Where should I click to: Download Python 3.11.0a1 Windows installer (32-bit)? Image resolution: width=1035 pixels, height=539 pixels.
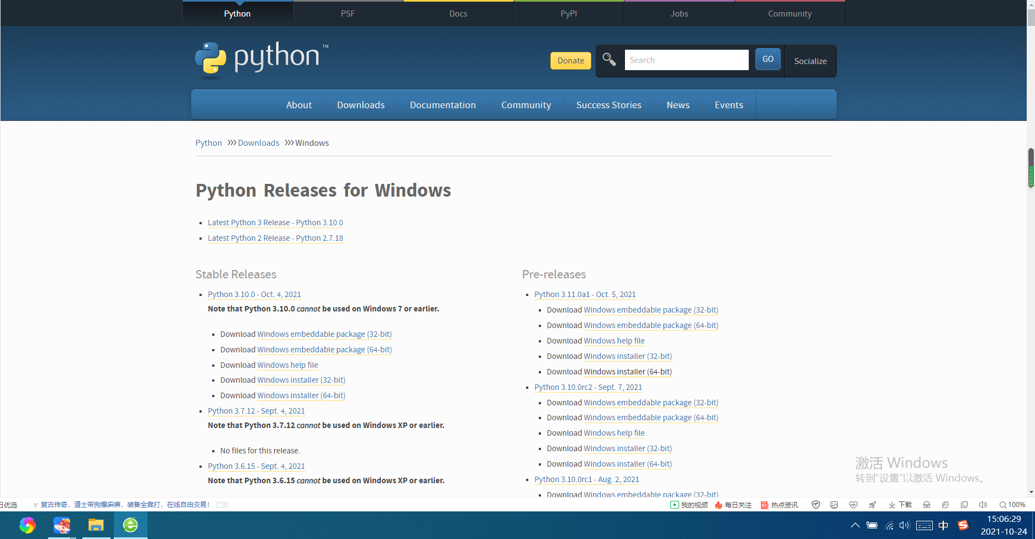(x=628, y=356)
